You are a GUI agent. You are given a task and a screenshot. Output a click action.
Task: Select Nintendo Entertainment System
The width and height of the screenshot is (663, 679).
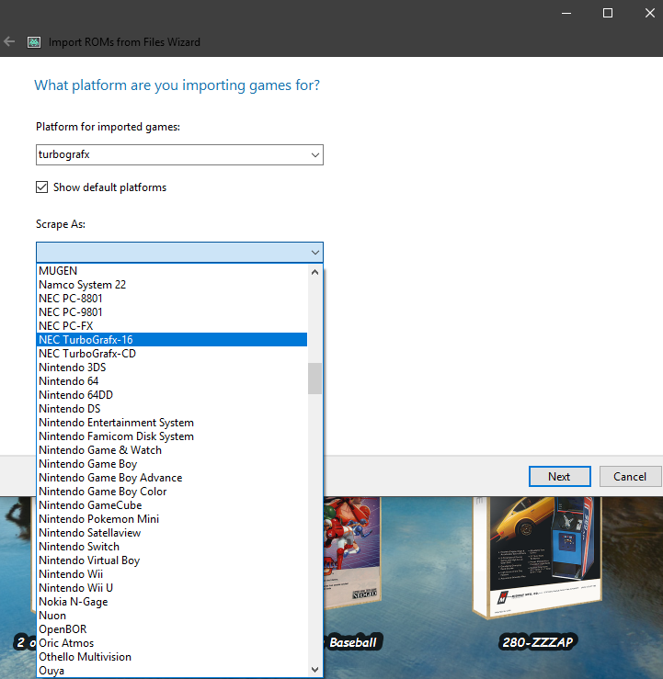173,423
